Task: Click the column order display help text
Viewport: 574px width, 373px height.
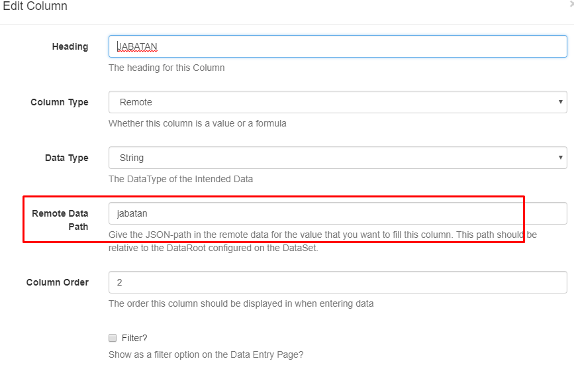Action: 241,303
